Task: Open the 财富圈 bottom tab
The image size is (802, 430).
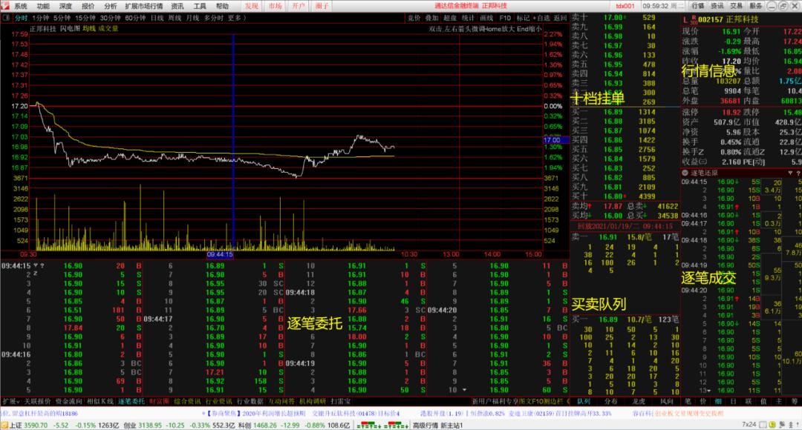Action: (x=159, y=401)
